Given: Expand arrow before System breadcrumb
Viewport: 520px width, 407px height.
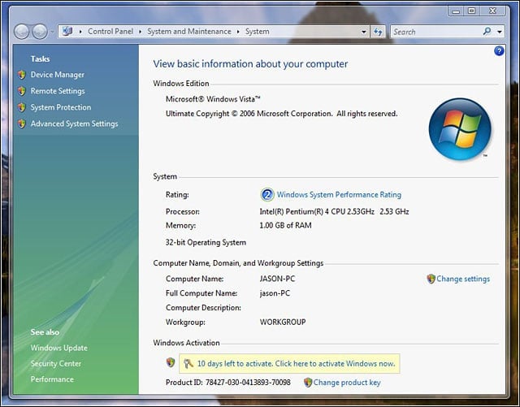Looking at the screenshot, I should (238, 32).
